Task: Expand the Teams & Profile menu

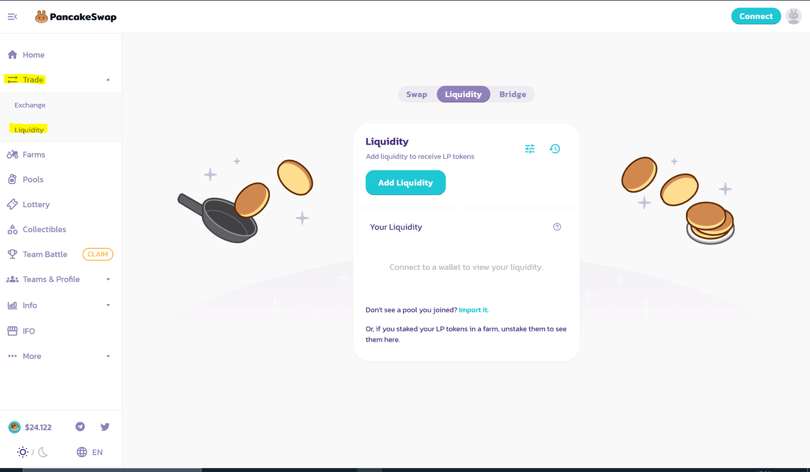Action: tap(61, 279)
